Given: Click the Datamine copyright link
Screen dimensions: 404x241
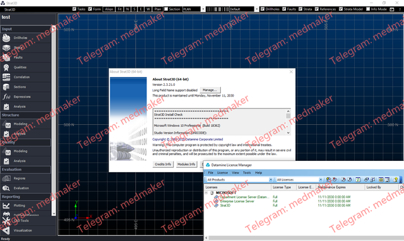Looking at the screenshot, I should (187, 139).
